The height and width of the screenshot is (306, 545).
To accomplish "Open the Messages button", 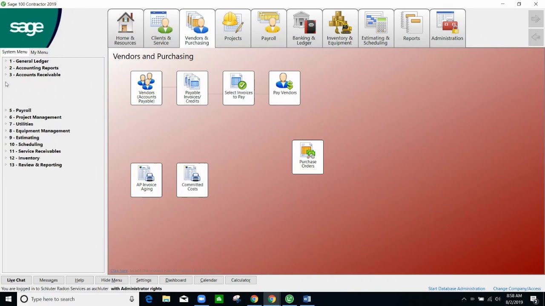I will pyautogui.click(x=49, y=280).
